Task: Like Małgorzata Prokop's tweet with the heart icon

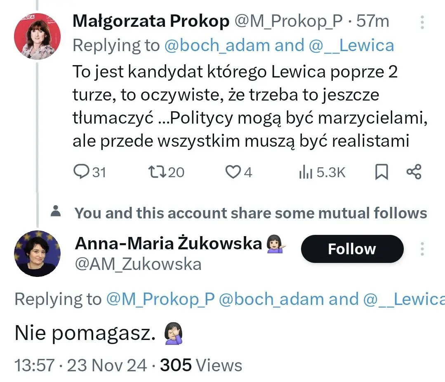Action: point(233,172)
